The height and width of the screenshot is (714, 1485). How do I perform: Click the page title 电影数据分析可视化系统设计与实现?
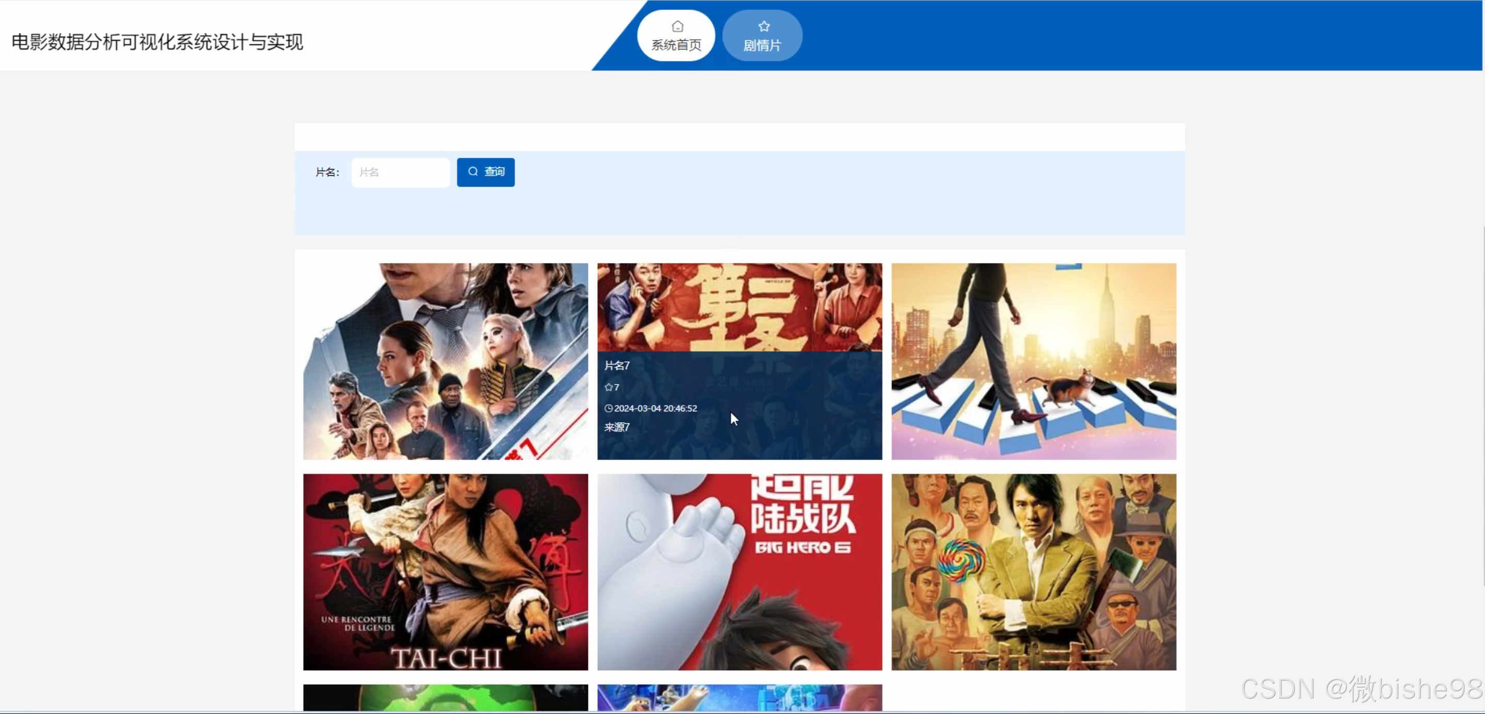point(157,42)
